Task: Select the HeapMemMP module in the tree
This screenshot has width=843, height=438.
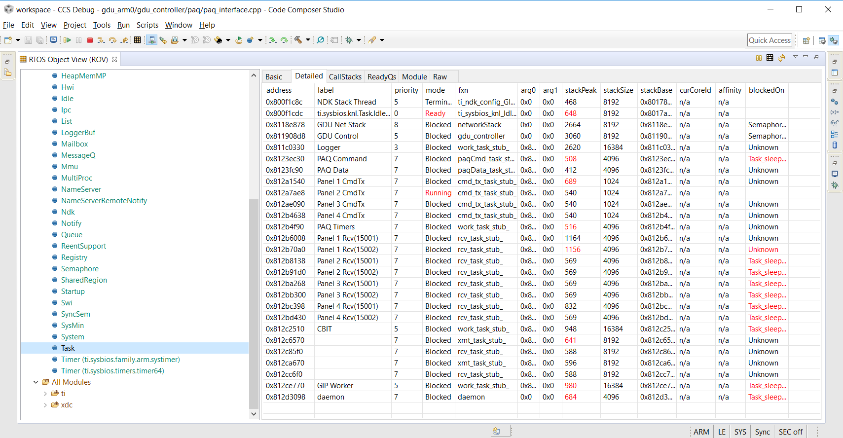Action: (x=83, y=76)
